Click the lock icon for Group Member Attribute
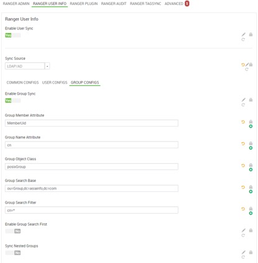Image resolution: width=258 pixels, height=263 pixels. 251,122
